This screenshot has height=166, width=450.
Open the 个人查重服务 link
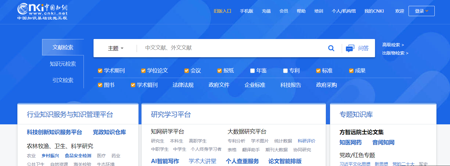pos(242,161)
